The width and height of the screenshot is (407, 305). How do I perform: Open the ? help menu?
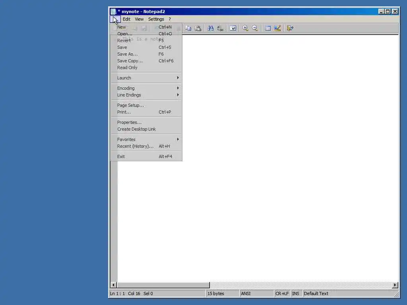170,19
